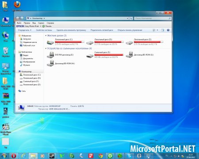Viewport: 199px width, 159px height.
Task: Open the Справка menu
Action: pyautogui.click(x=50, y=23)
